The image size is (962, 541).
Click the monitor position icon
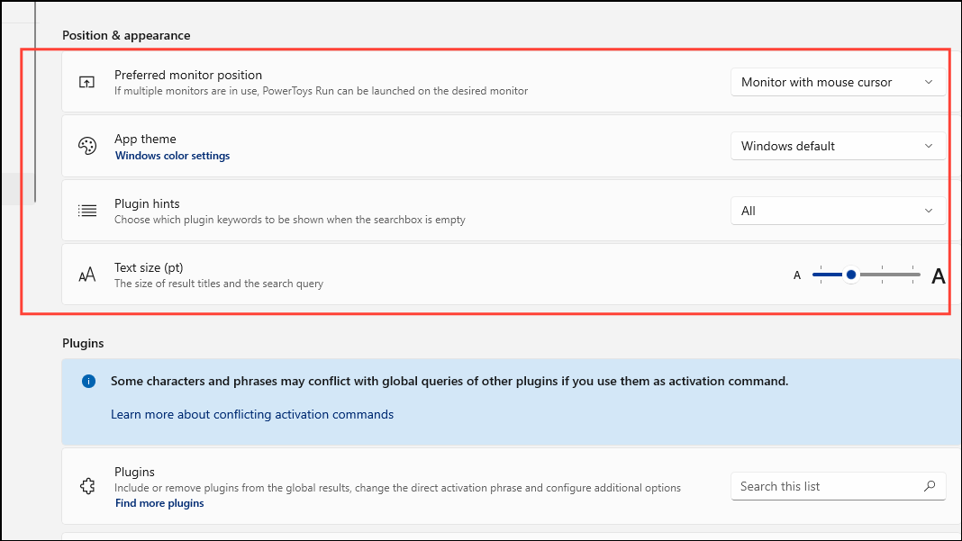(86, 81)
